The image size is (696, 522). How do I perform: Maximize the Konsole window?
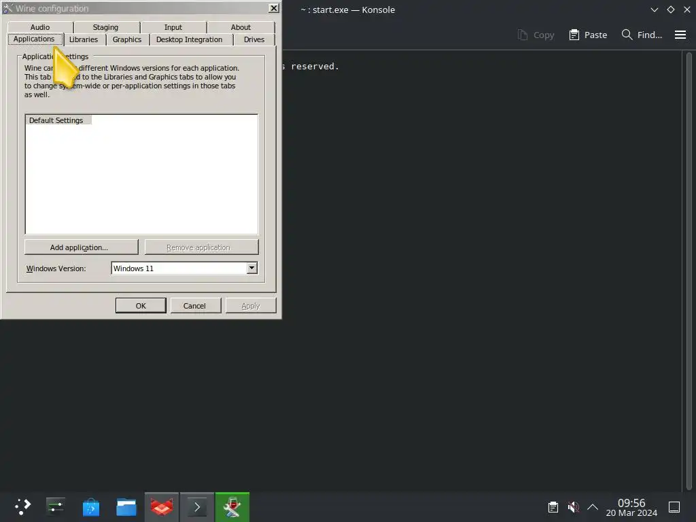point(671,10)
